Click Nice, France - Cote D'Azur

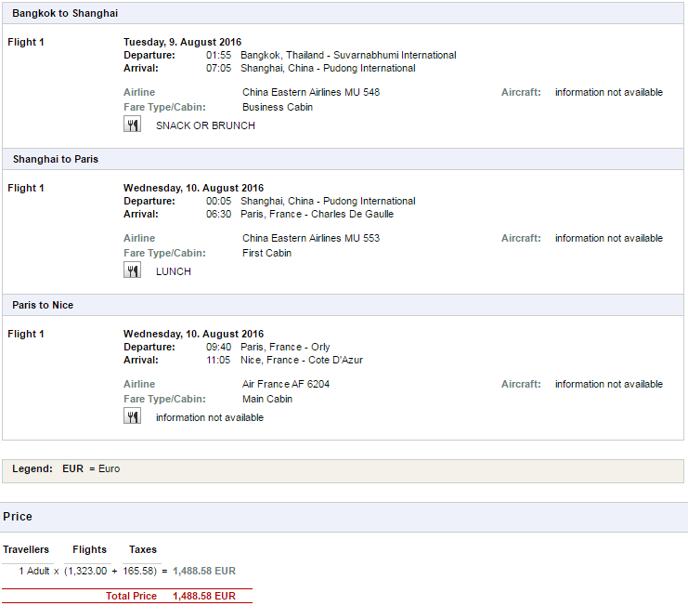click(302, 360)
